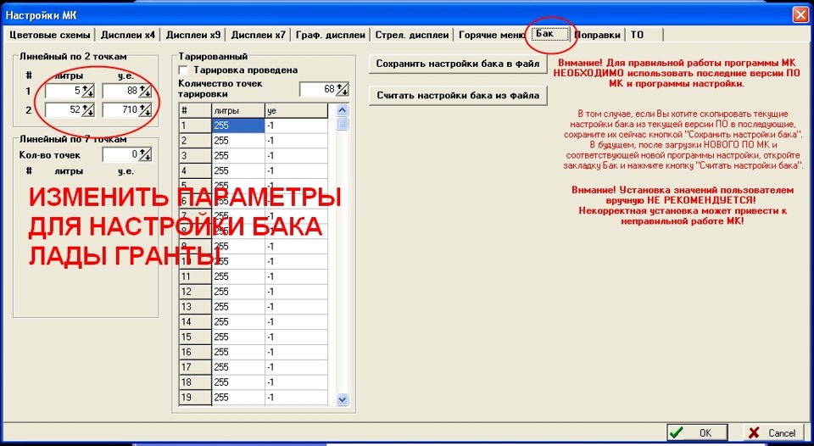
Task: Click the уе cell of row 12
Action: coord(297,292)
